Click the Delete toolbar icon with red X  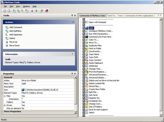pos(27,11)
